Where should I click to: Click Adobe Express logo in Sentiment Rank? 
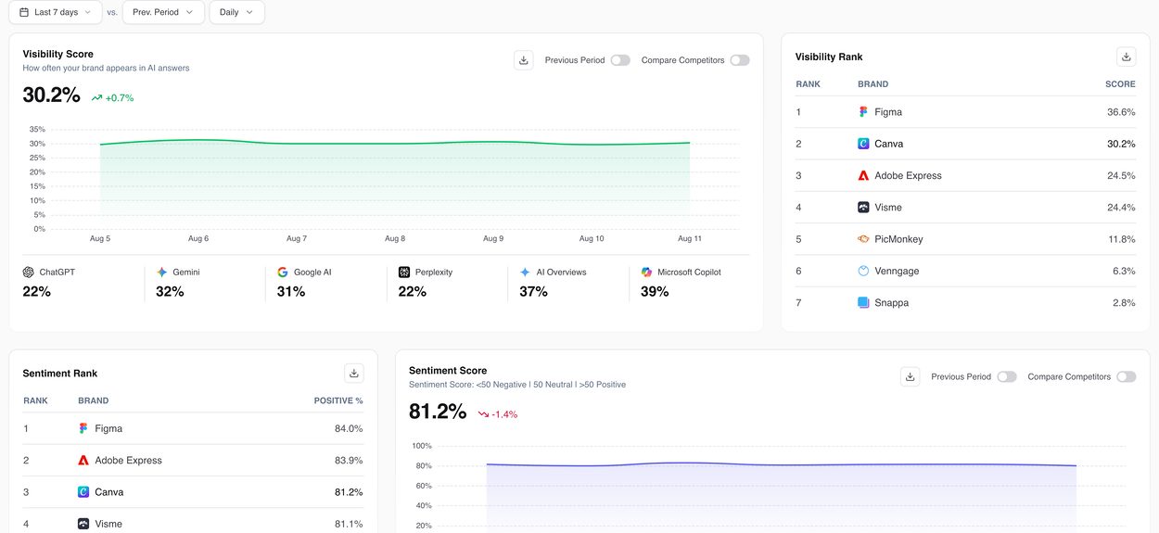click(83, 461)
